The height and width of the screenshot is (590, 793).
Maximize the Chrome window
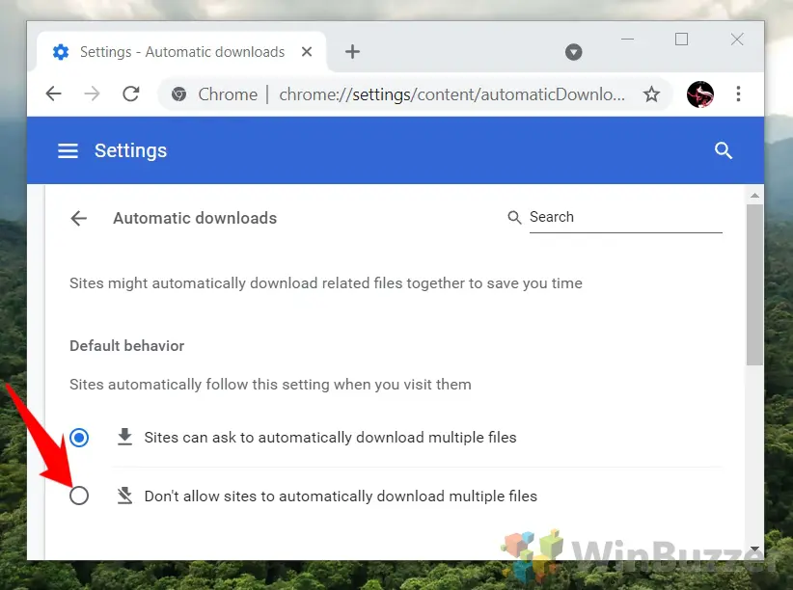(x=682, y=40)
